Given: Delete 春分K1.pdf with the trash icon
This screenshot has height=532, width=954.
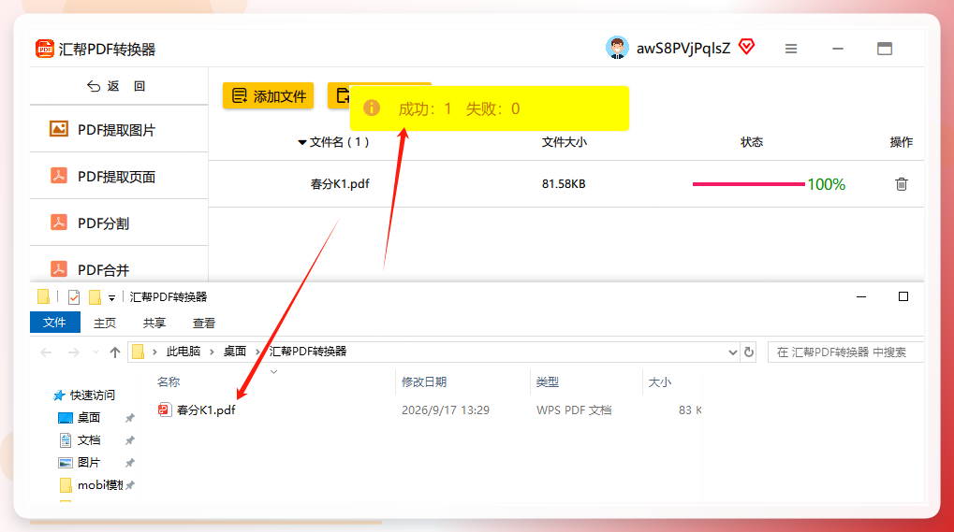Looking at the screenshot, I should [901, 184].
